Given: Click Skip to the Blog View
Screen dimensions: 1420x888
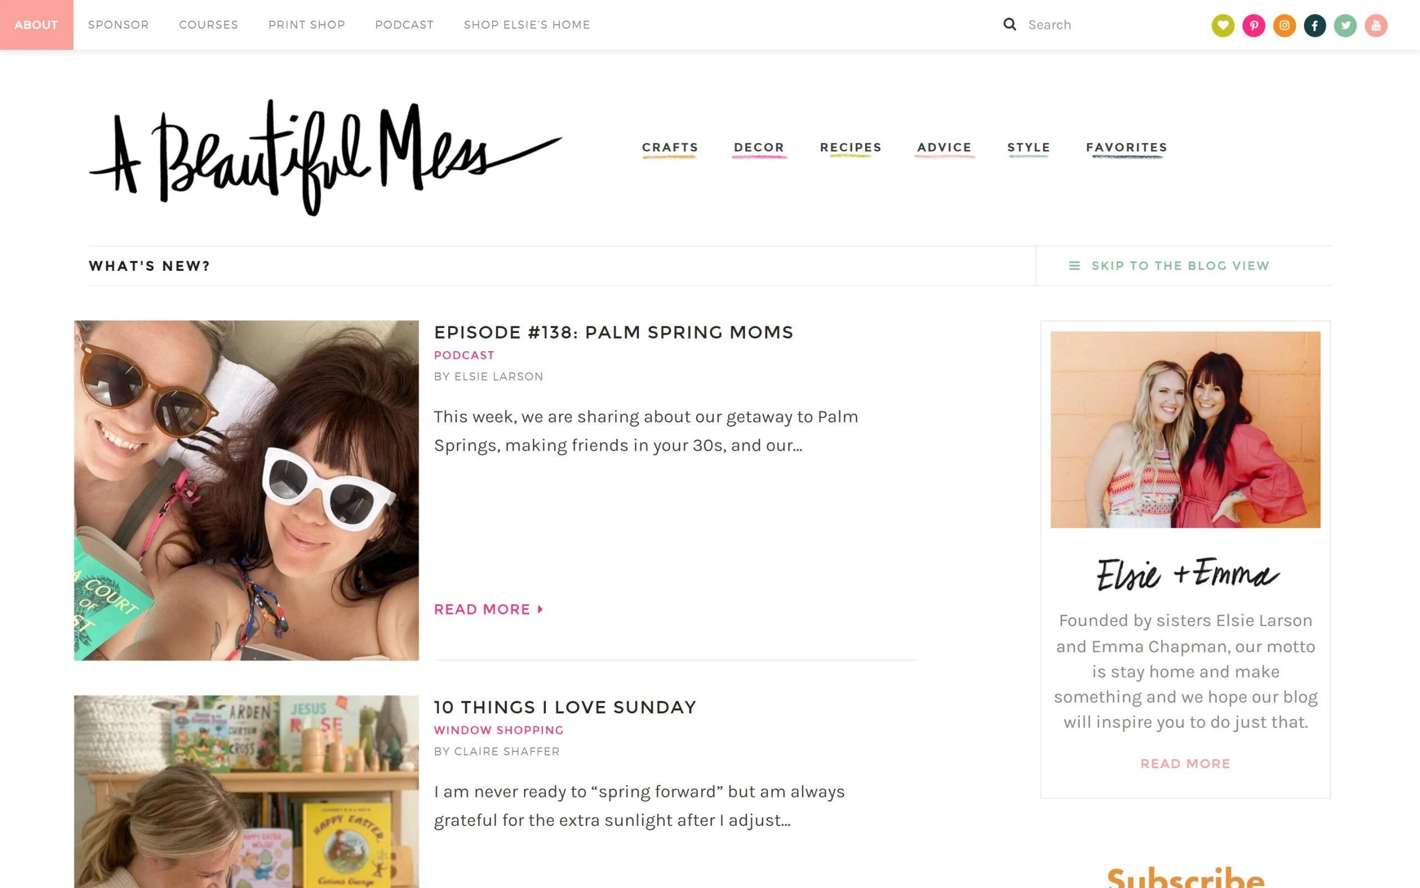Looking at the screenshot, I should pos(1180,265).
